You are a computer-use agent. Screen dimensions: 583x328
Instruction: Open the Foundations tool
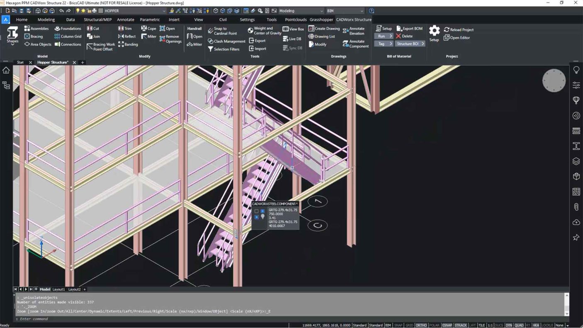[x=68, y=29]
